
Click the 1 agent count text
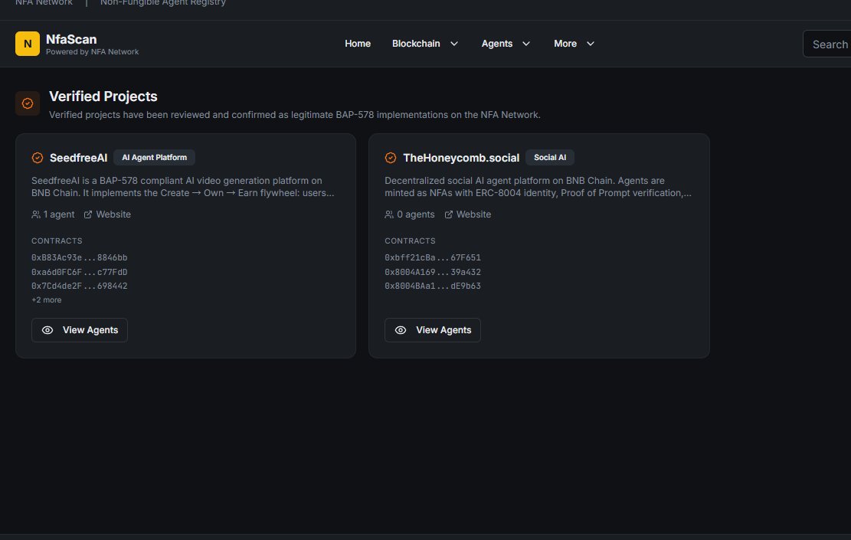pos(59,214)
